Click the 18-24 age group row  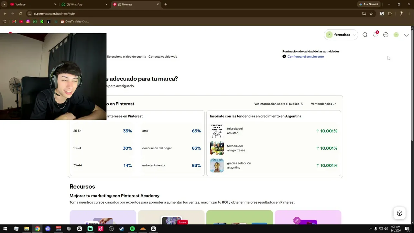103,148
